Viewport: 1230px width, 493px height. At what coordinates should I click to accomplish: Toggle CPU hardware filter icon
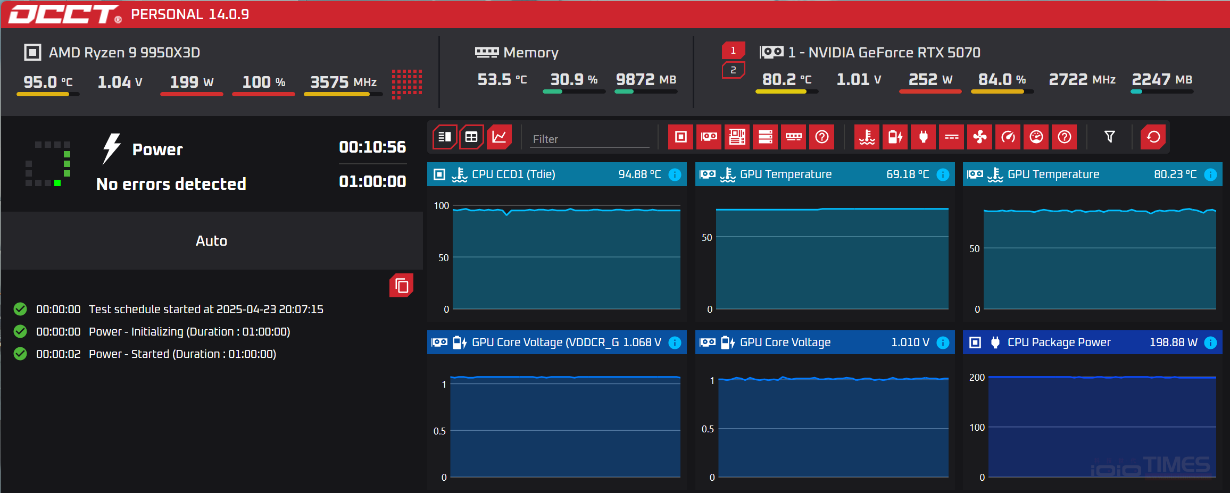pos(681,137)
